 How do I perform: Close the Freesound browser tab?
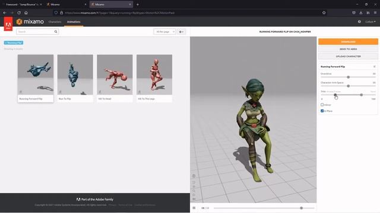point(41,4)
